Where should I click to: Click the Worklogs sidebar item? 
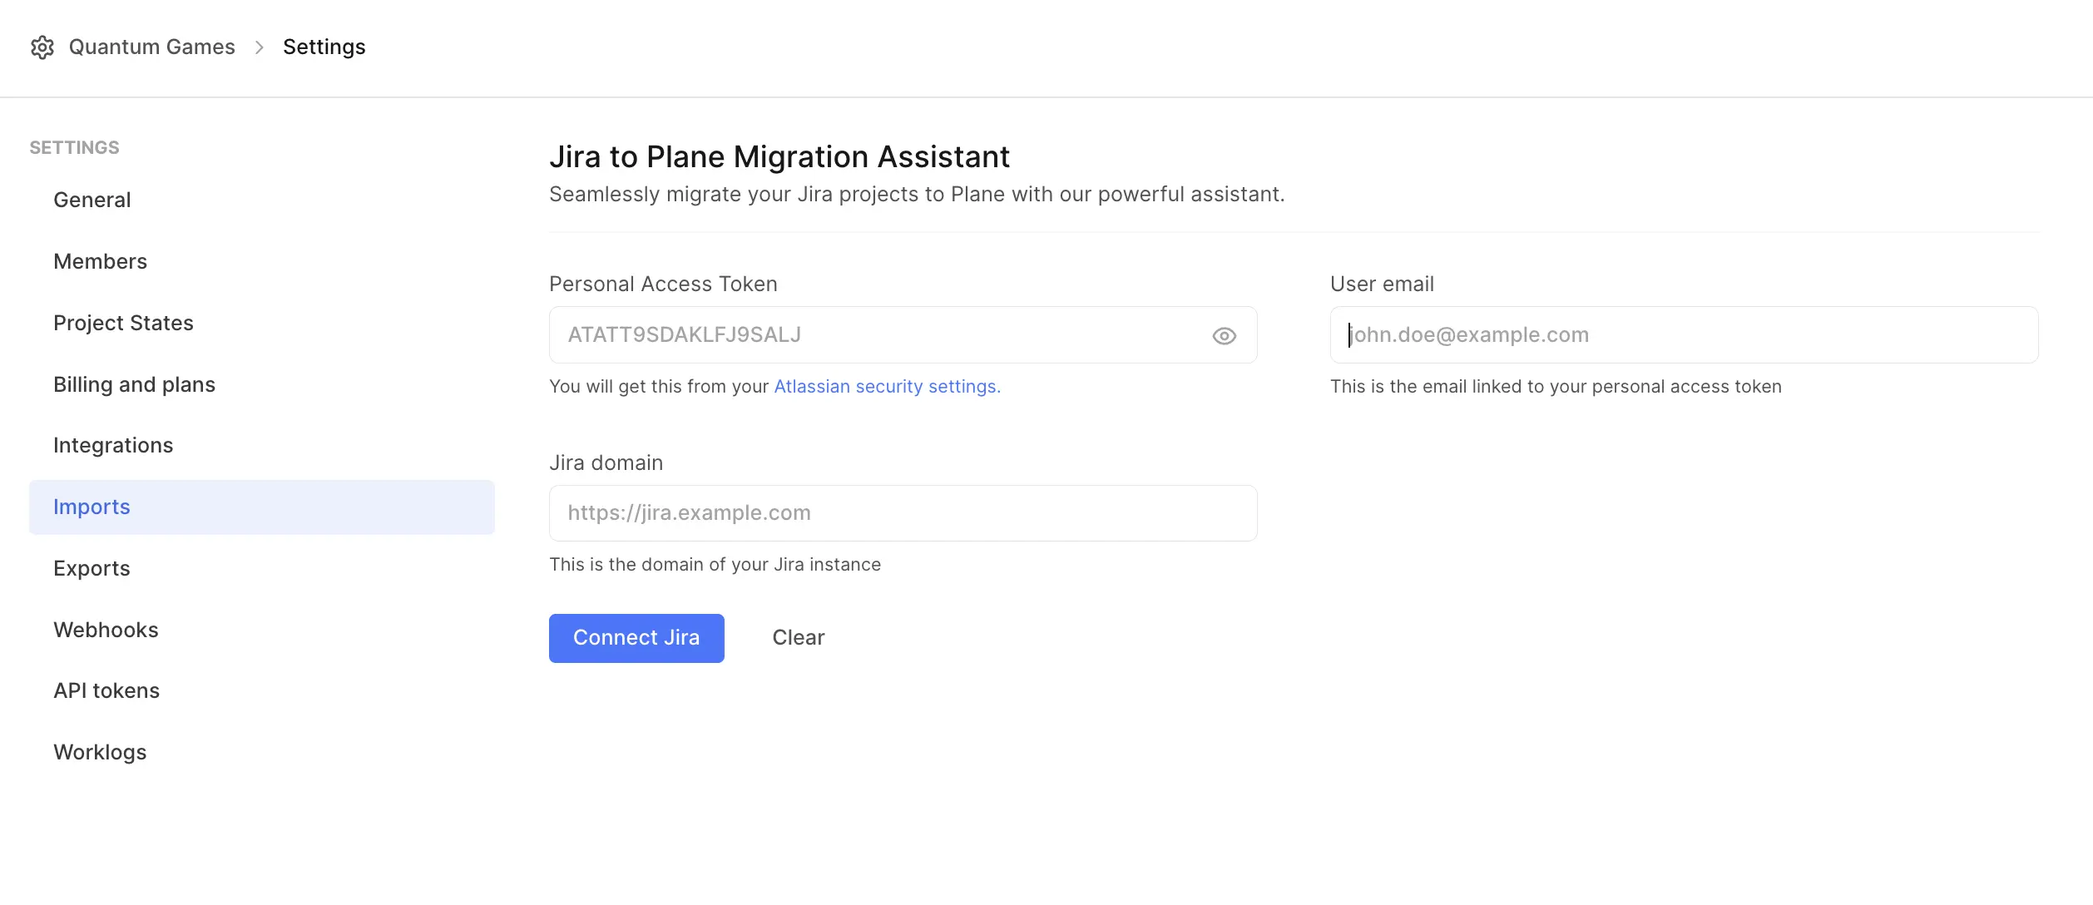point(99,750)
